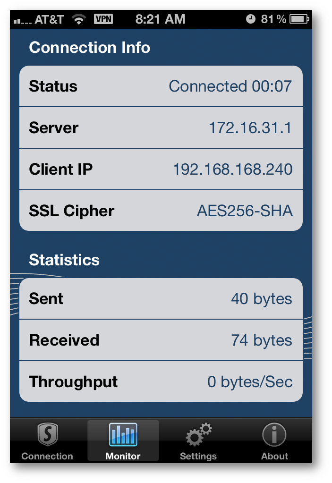Select the Throughput statistics row
This screenshot has height=483, width=332.
(161, 381)
